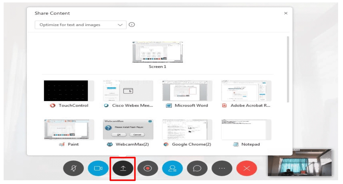Image resolution: width=343 pixels, height=184 pixels.
Task: Click the Share Content list scrollbar
Action: pyautogui.click(x=288, y=69)
